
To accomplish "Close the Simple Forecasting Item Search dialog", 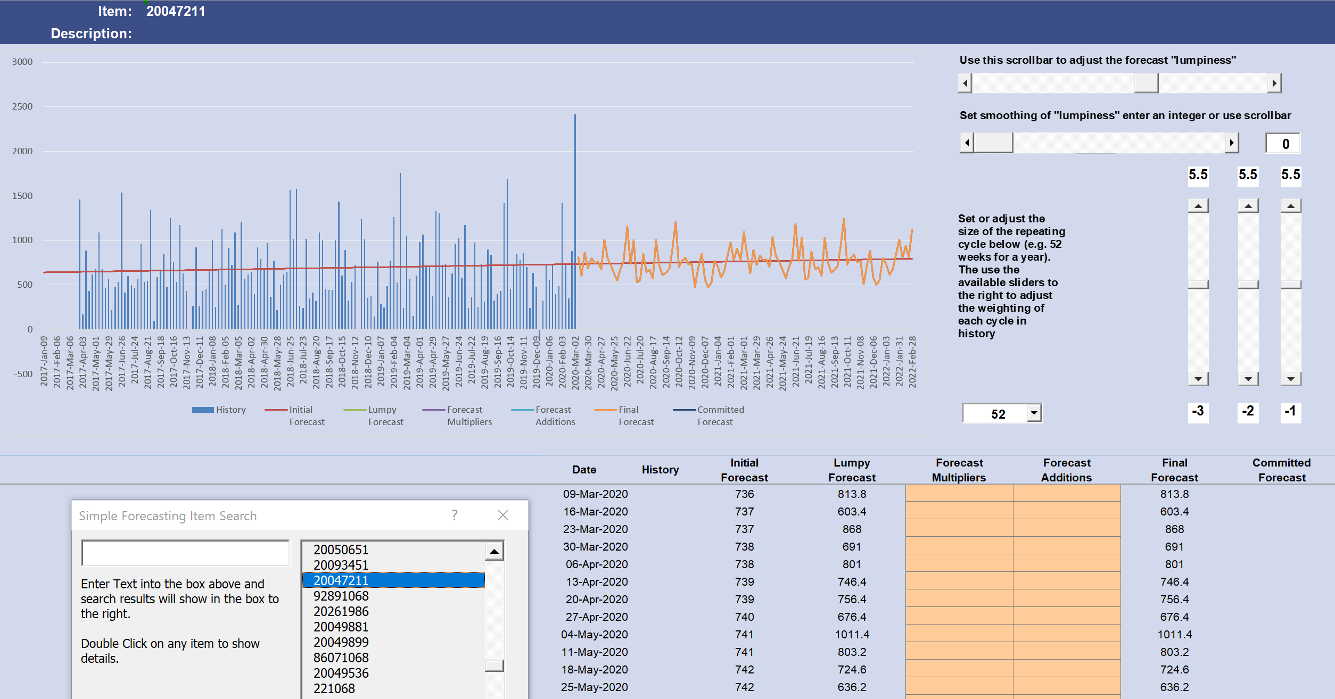I will tap(502, 515).
